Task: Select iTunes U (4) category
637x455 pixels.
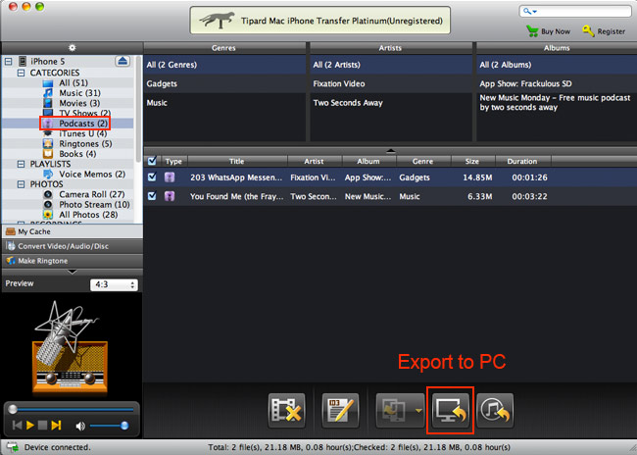Action: (83, 133)
